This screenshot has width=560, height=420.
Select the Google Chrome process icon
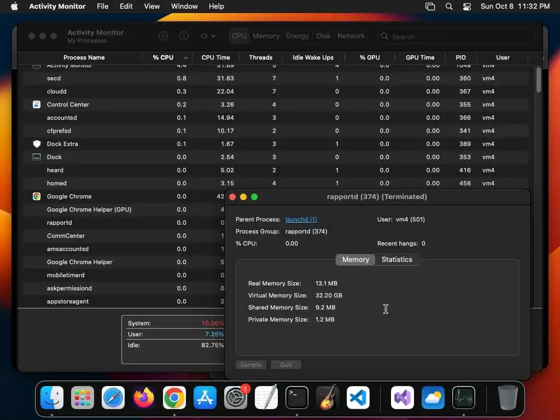(x=37, y=196)
